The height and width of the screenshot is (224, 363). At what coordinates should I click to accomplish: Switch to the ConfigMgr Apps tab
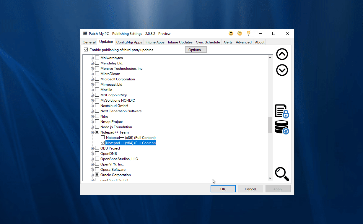pos(129,42)
